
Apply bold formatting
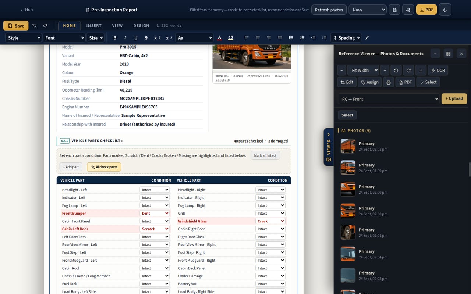click(x=115, y=38)
